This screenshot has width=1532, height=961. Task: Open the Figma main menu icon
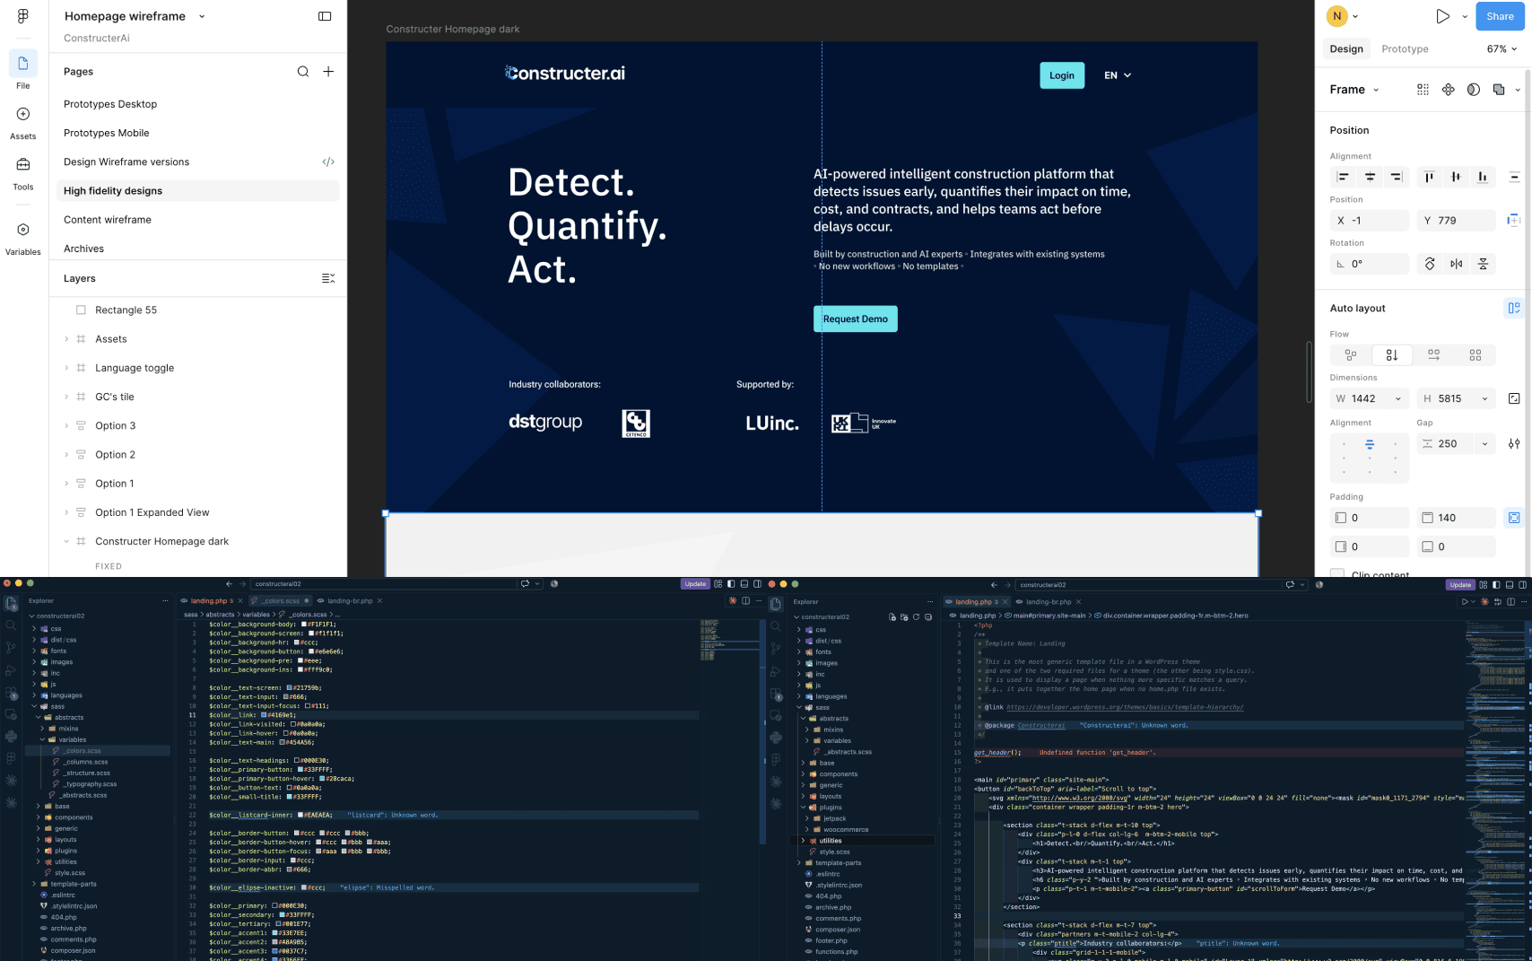(22, 16)
